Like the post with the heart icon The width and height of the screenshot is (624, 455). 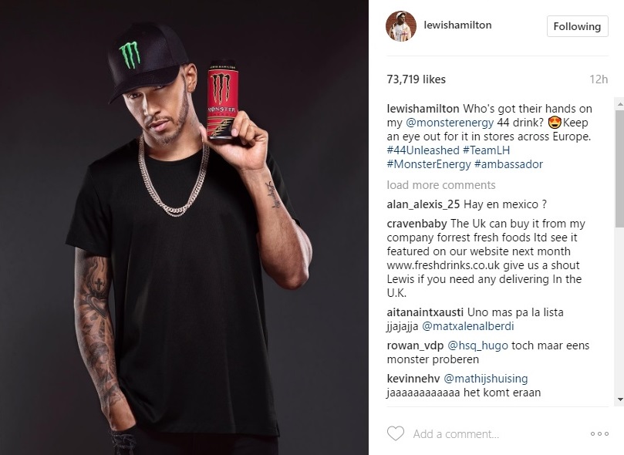[x=396, y=433]
